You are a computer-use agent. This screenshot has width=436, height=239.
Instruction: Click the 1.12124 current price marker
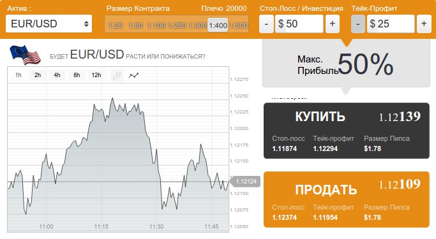tap(245, 182)
